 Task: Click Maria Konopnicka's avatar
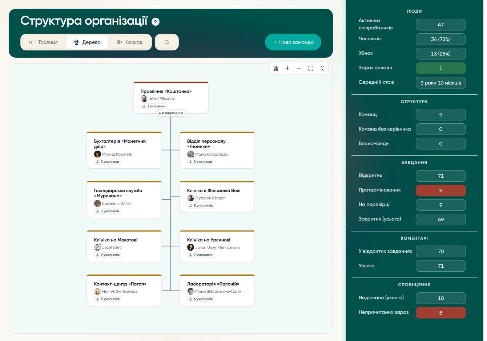190,154
